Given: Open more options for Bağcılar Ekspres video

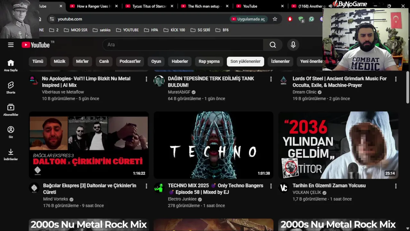Looking at the screenshot, I should 146,186.
